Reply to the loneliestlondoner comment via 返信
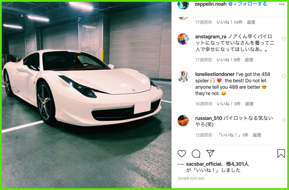 pos(249,104)
